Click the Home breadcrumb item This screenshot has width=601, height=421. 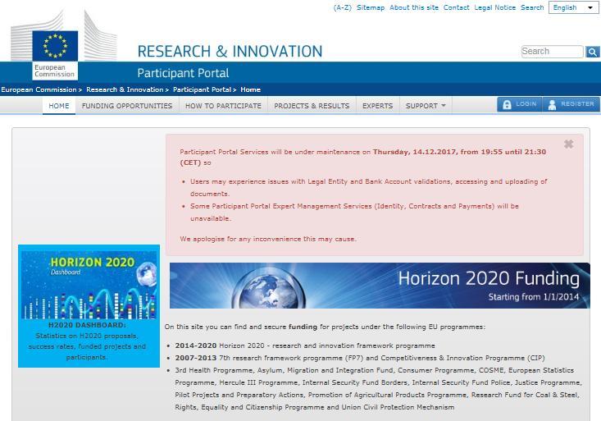pyautogui.click(x=251, y=89)
